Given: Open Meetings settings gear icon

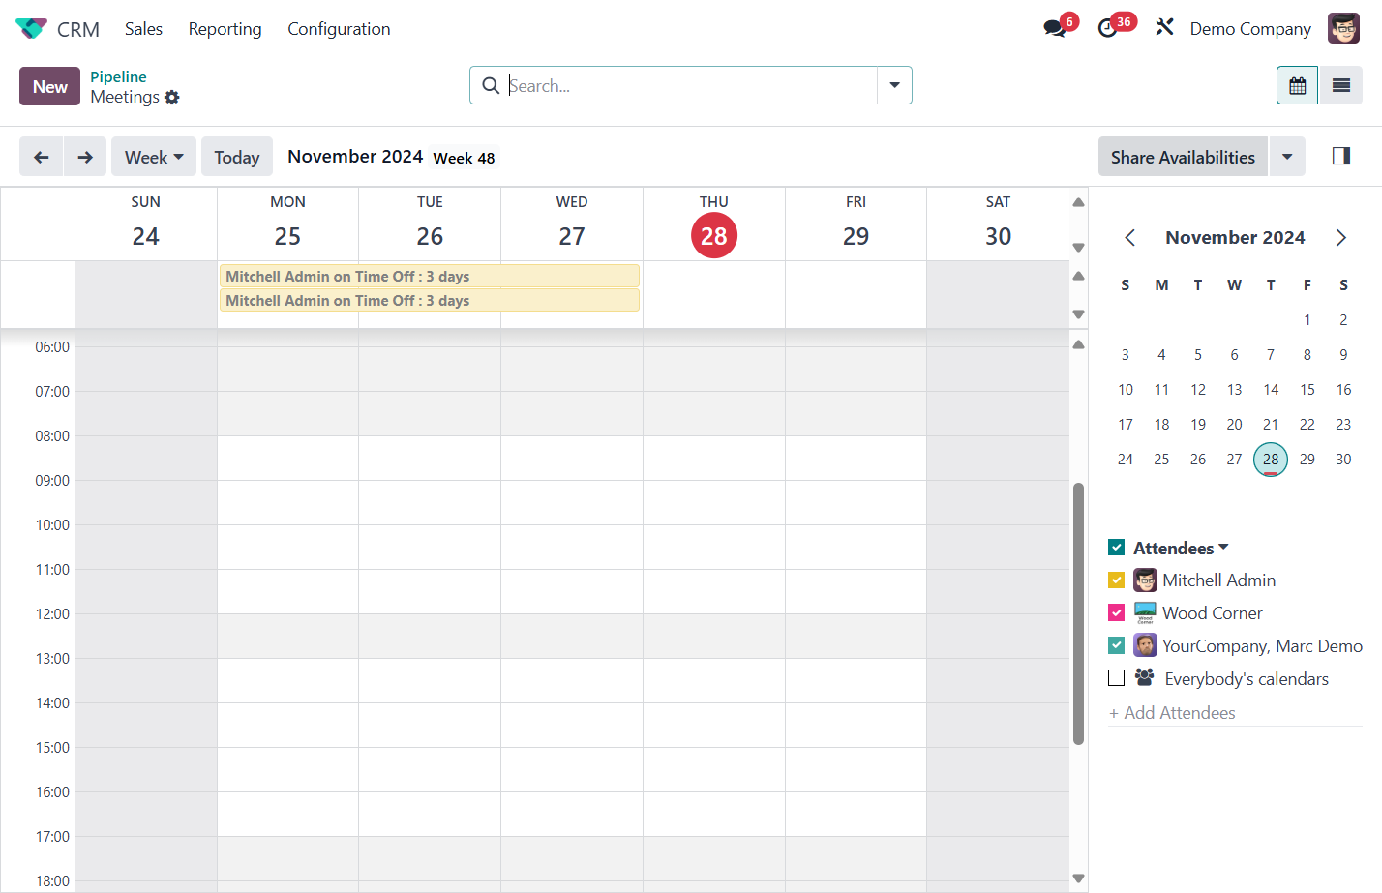Looking at the screenshot, I should pos(172,97).
